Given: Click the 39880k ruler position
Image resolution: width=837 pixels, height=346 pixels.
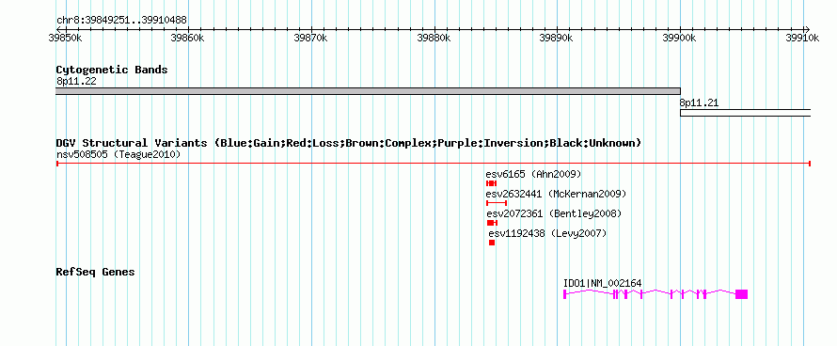Looking at the screenshot, I should (x=434, y=38).
